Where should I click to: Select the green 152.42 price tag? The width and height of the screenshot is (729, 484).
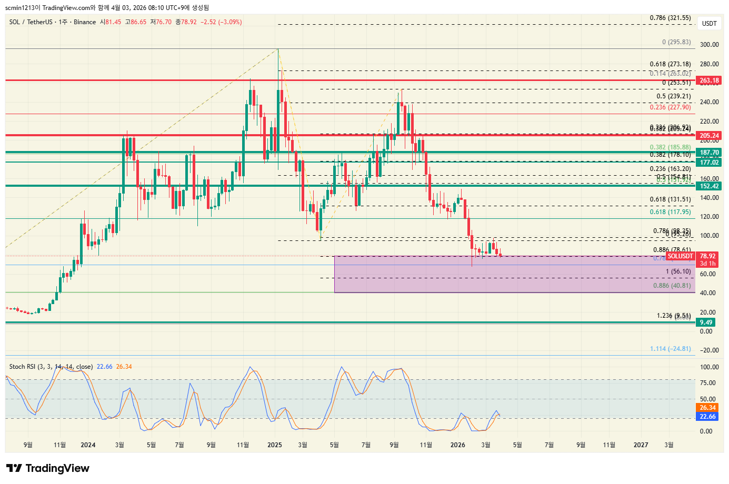point(709,186)
